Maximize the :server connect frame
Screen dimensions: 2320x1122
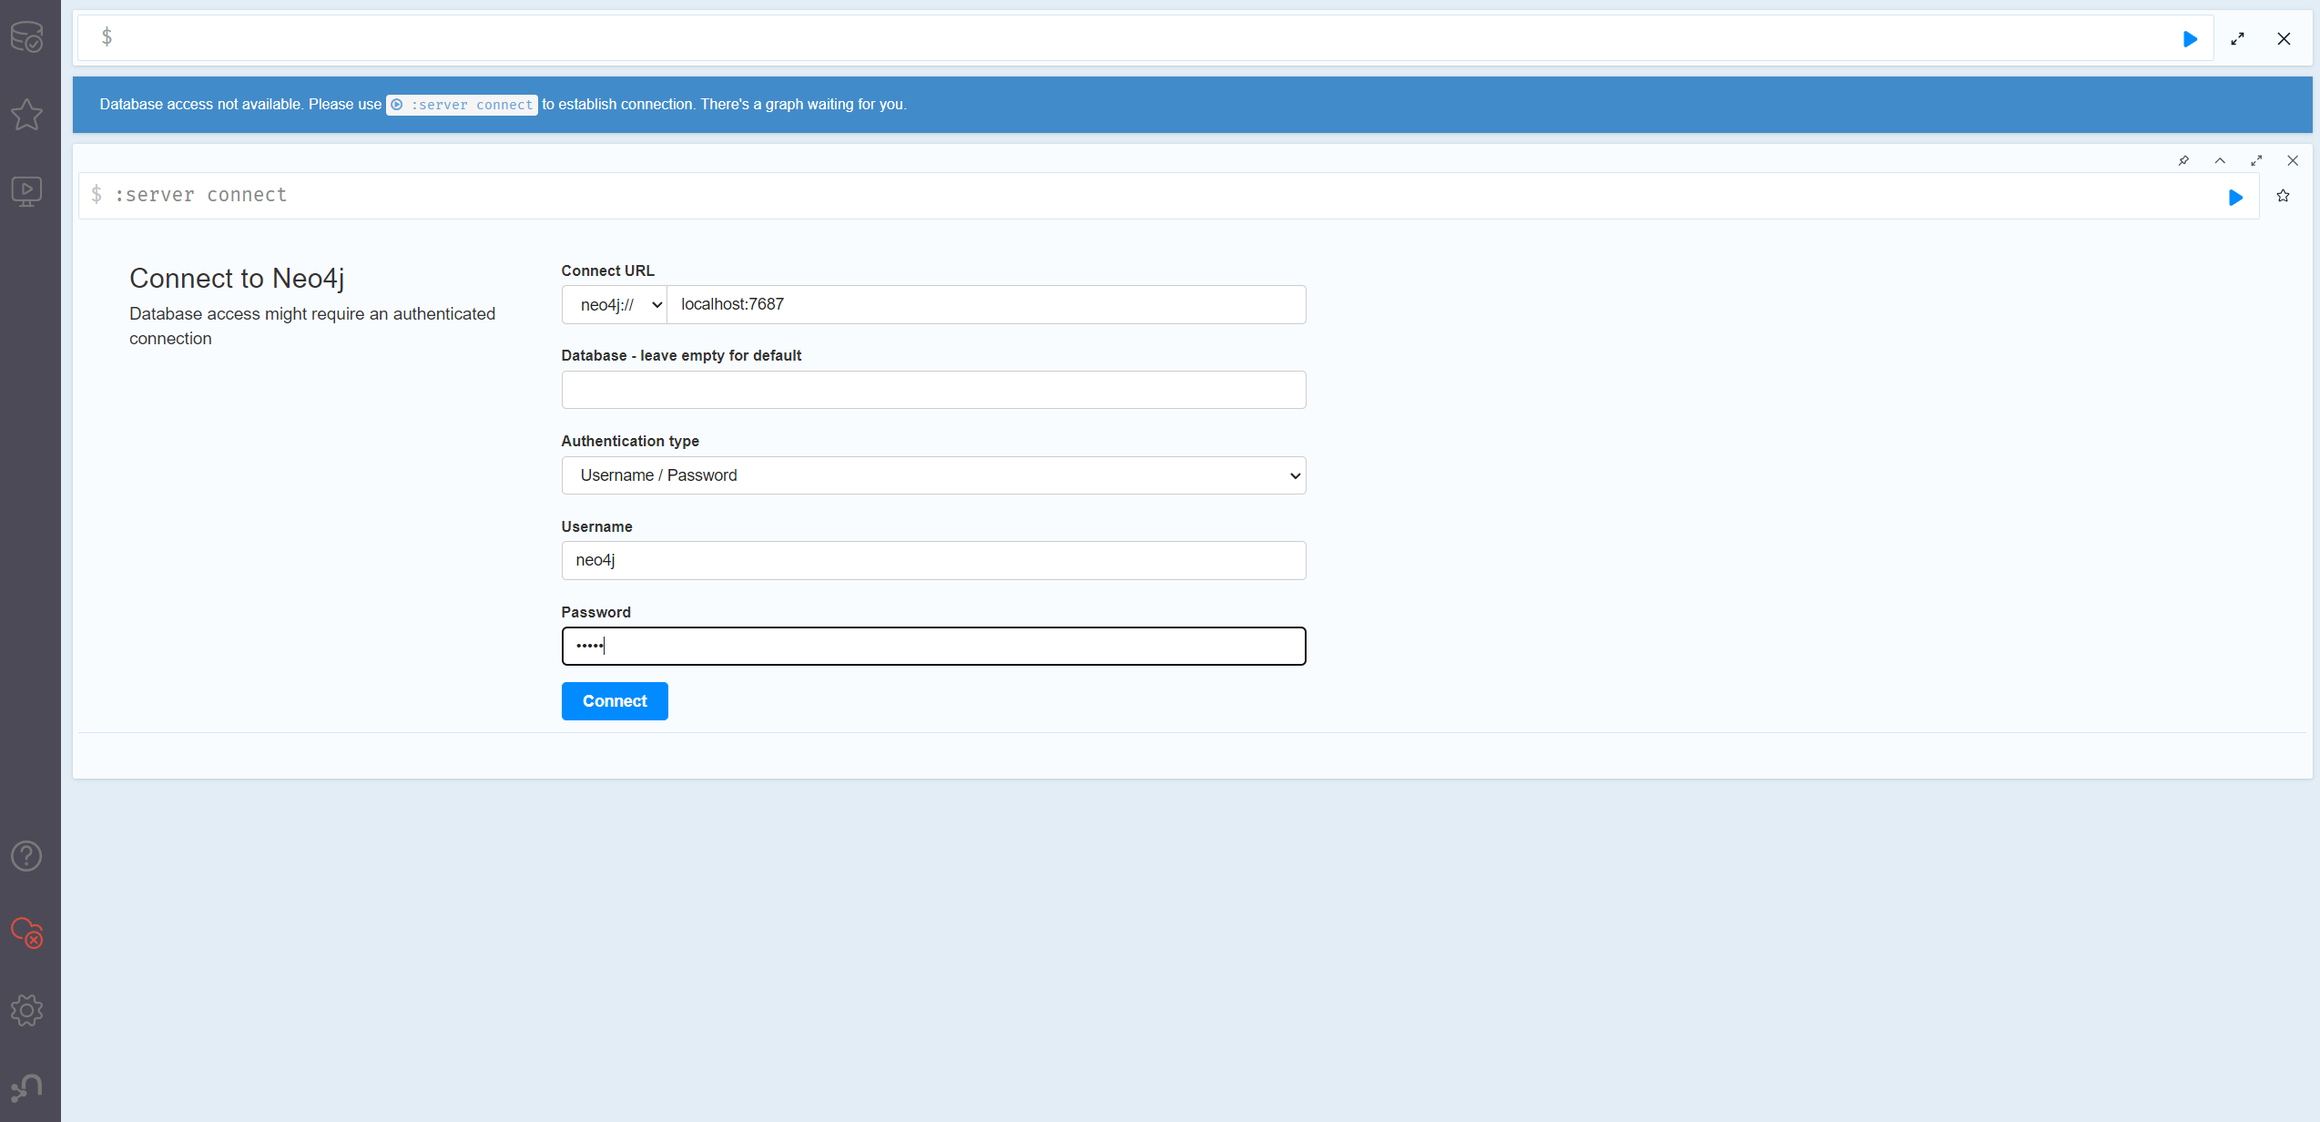click(x=2256, y=160)
